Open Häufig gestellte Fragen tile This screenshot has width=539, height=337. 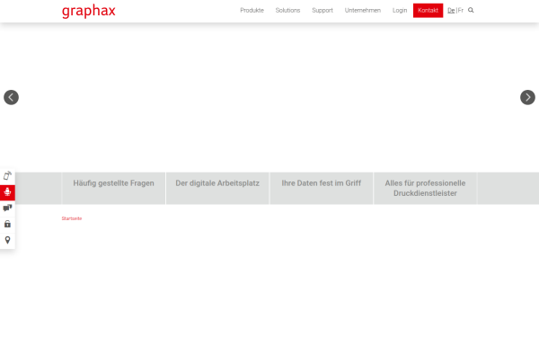pos(114,188)
